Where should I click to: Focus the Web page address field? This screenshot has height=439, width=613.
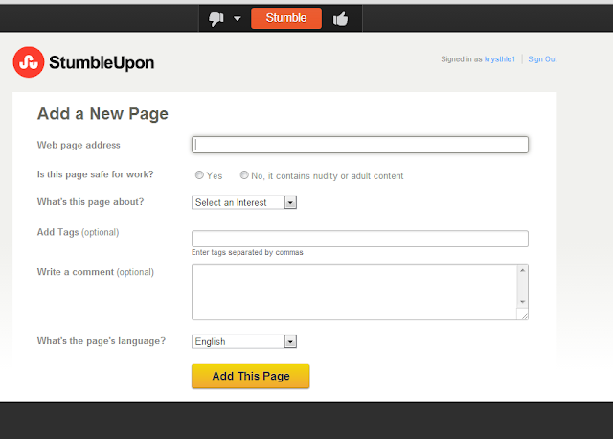point(360,145)
